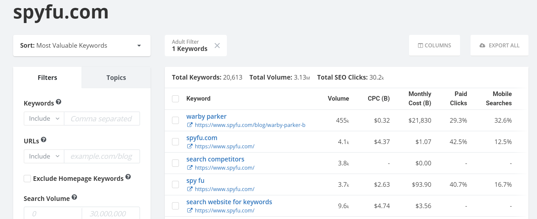Click the Keyword column header
The width and height of the screenshot is (537, 219).
(198, 99)
